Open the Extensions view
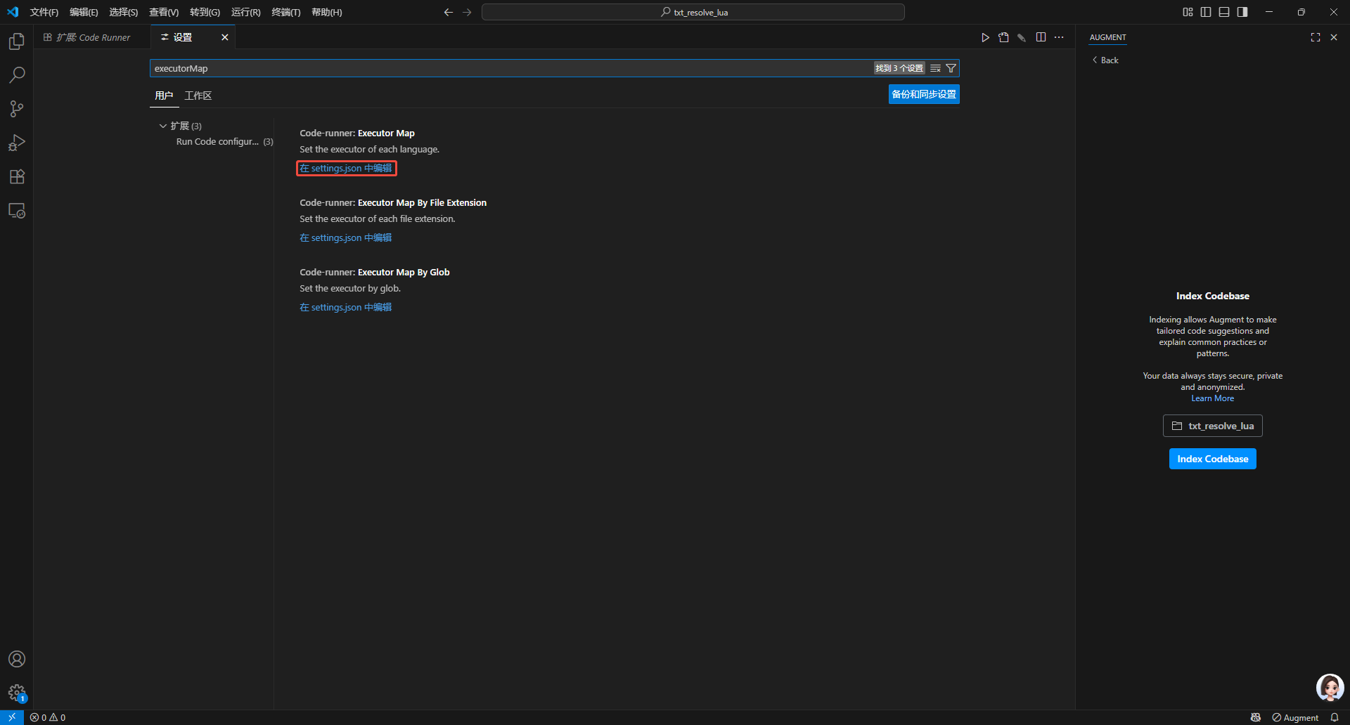The image size is (1350, 725). [17, 176]
